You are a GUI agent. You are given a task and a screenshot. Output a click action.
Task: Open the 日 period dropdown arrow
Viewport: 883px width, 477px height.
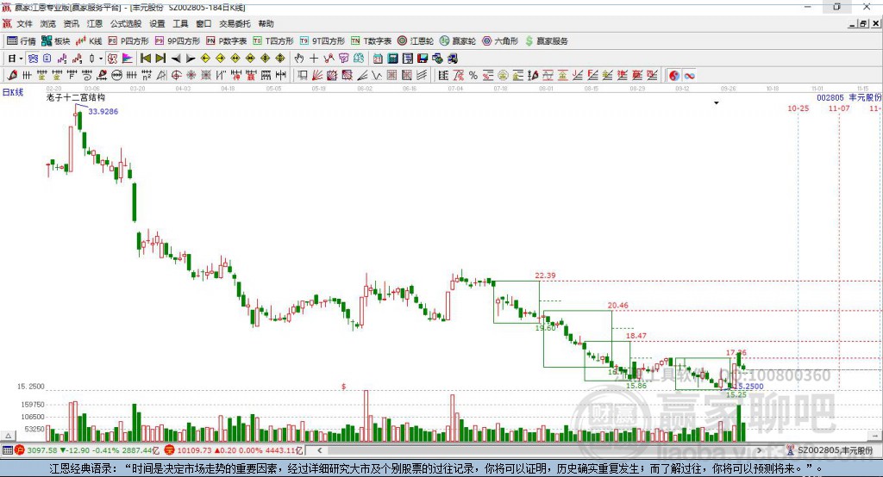(x=21, y=59)
